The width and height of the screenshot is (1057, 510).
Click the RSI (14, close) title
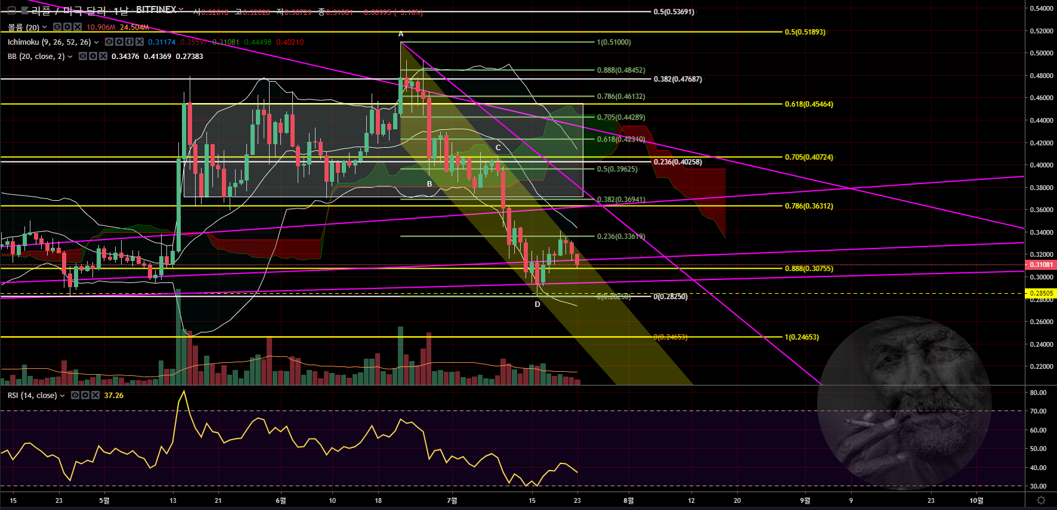(32, 396)
